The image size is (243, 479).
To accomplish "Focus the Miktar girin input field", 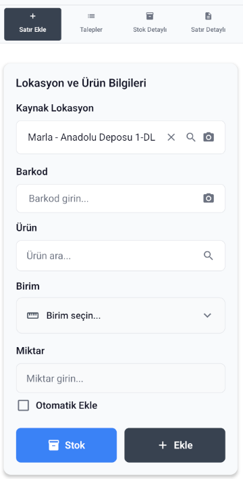I will point(121,378).
